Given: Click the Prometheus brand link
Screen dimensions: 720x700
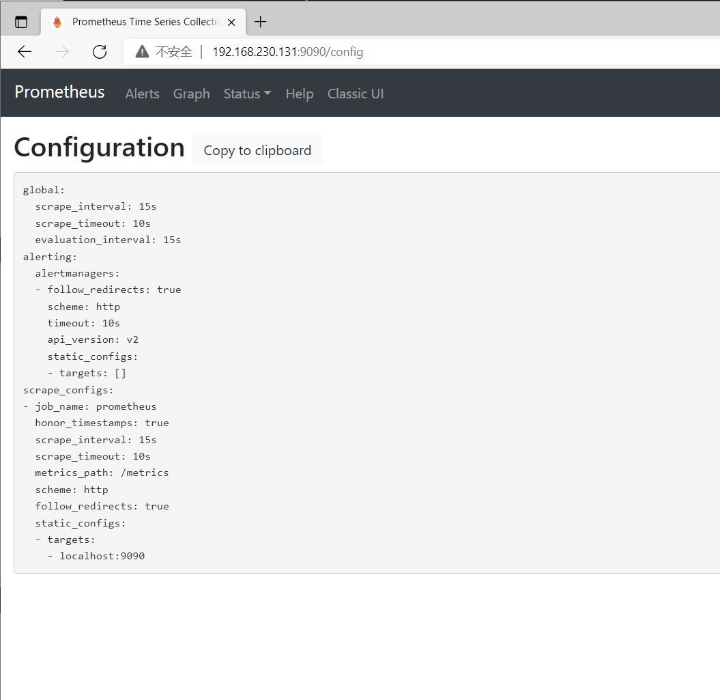Looking at the screenshot, I should pyautogui.click(x=59, y=92).
